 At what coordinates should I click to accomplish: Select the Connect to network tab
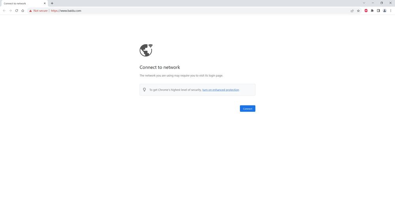point(22,4)
